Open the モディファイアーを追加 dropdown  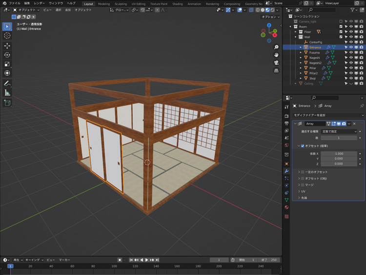click(x=327, y=115)
